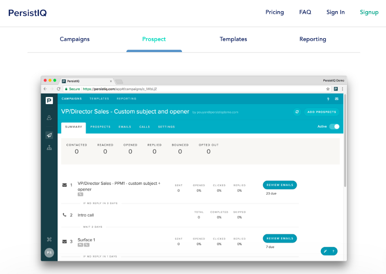Switch to the Campaigns feature tab
This screenshot has height=274, width=386.
coord(75,39)
